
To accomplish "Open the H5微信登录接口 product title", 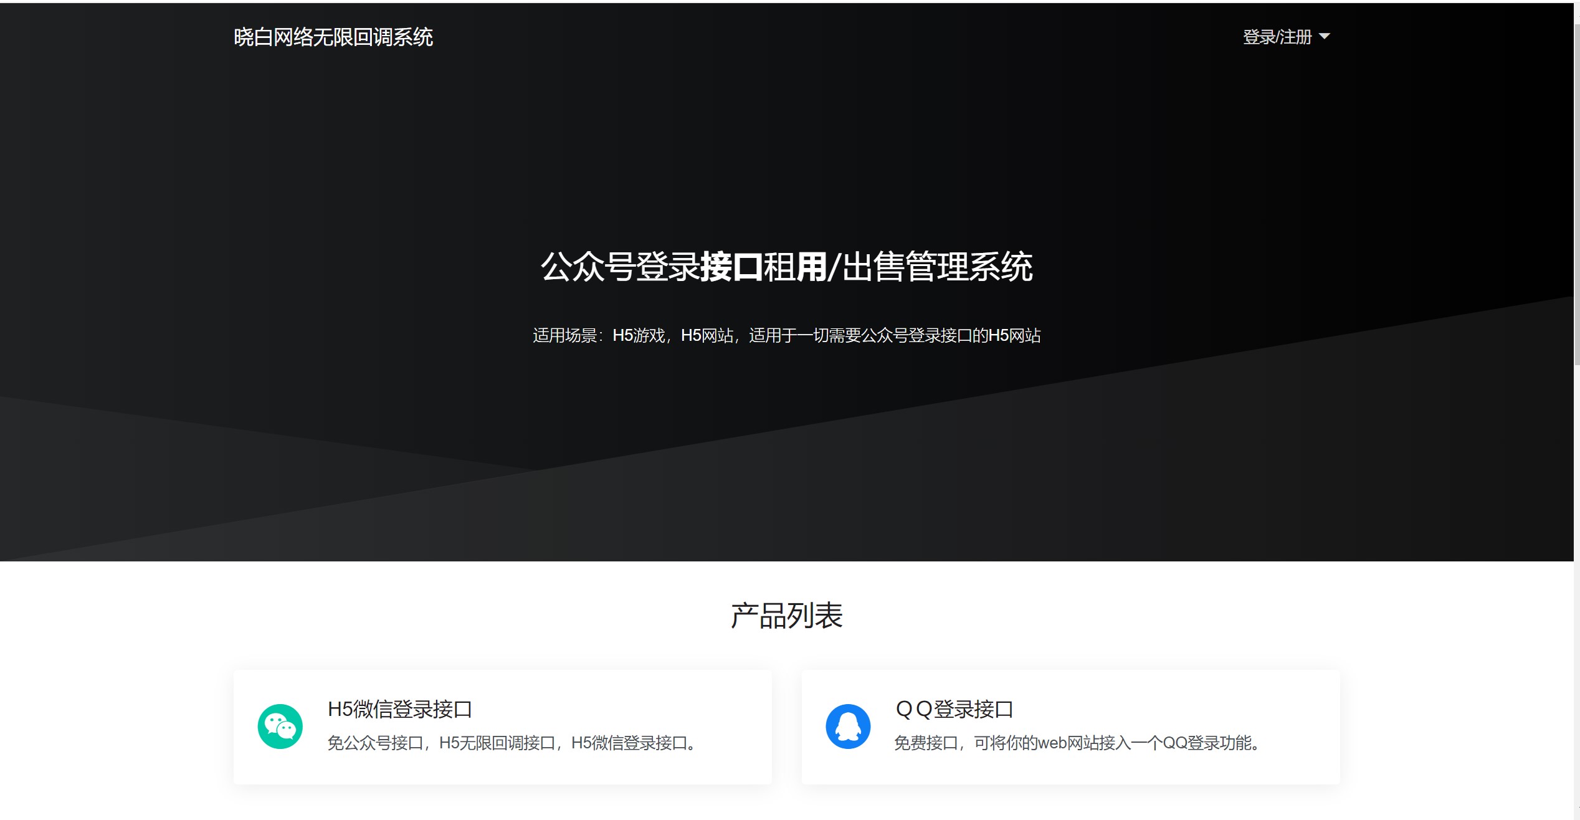I will (400, 709).
